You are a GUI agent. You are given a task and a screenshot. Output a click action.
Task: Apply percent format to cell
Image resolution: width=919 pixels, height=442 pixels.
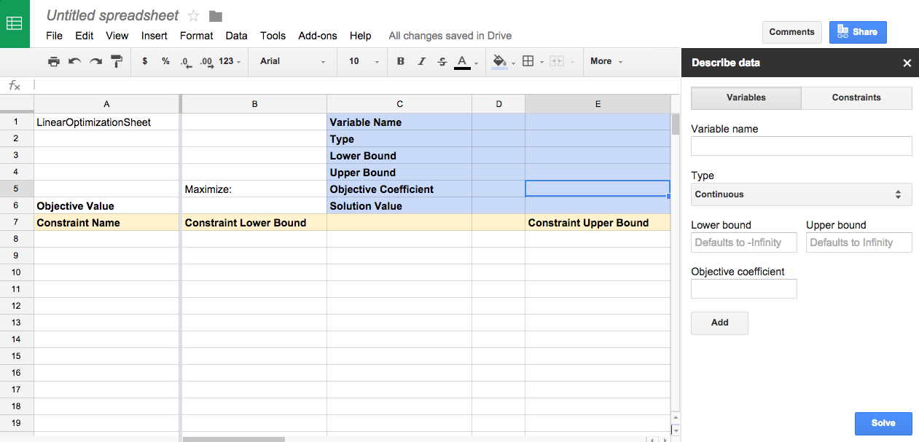click(x=165, y=62)
